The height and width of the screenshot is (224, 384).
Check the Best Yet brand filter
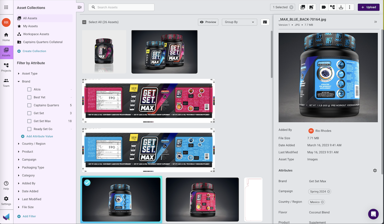pyautogui.click(x=29, y=97)
